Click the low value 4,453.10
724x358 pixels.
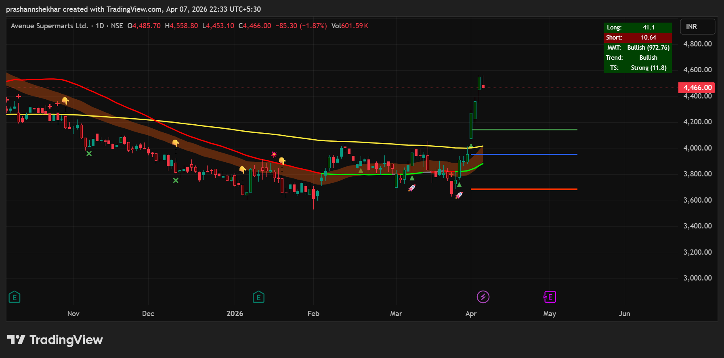[x=220, y=26]
